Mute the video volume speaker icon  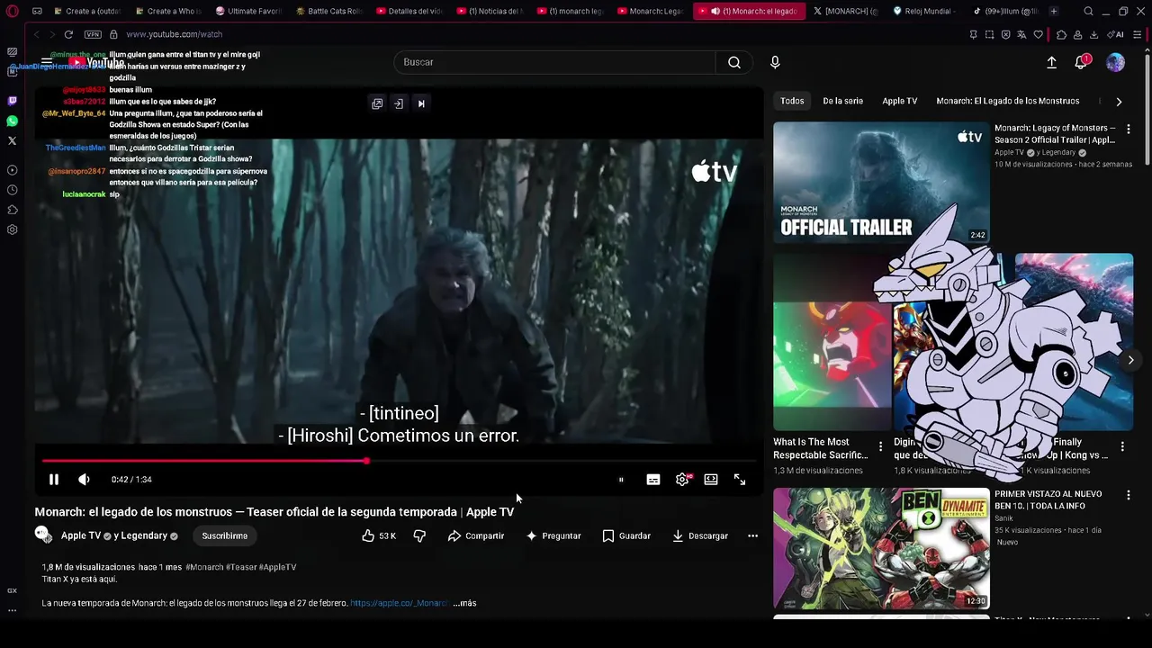pos(84,480)
